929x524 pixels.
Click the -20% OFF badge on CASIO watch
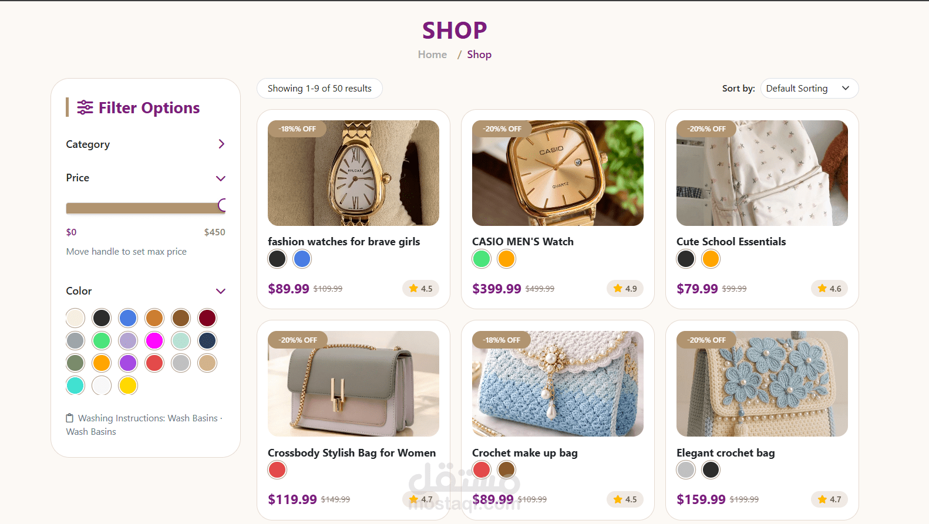point(502,129)
